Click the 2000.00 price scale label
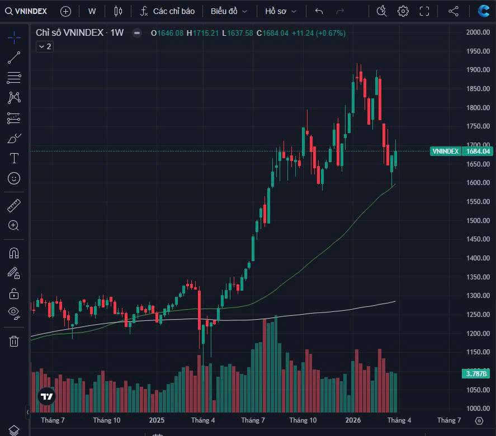The height and width of the screenshot is (436, 496). click(x=478, y=32)
